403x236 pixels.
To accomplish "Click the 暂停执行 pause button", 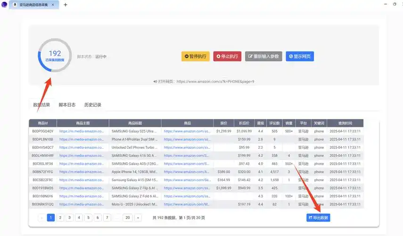I will coord(195,56).
